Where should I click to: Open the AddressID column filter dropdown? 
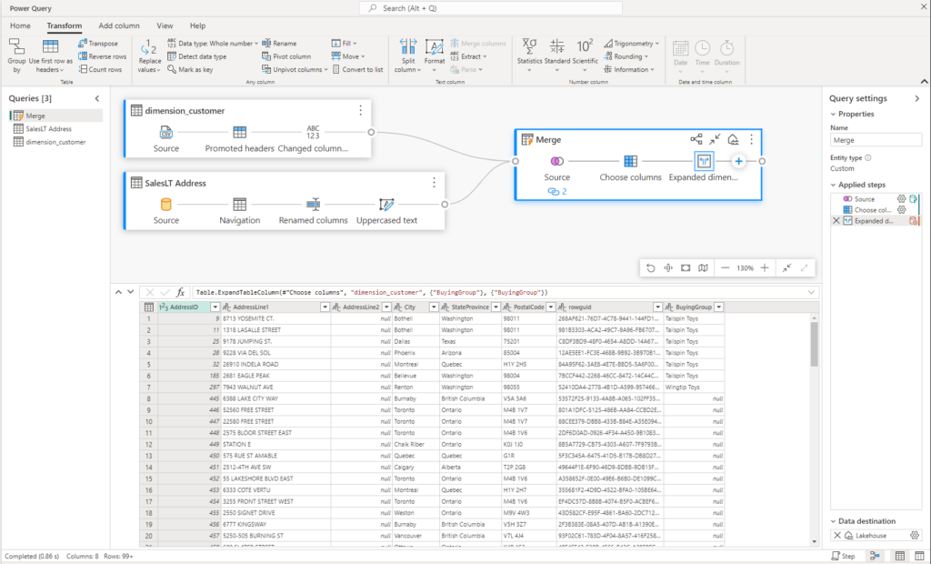point(215,307)
